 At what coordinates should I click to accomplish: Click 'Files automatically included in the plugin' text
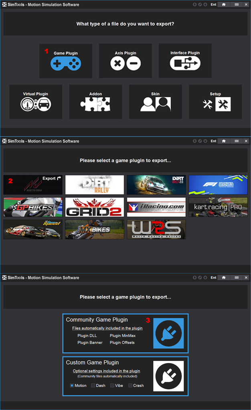pos(107,328)
